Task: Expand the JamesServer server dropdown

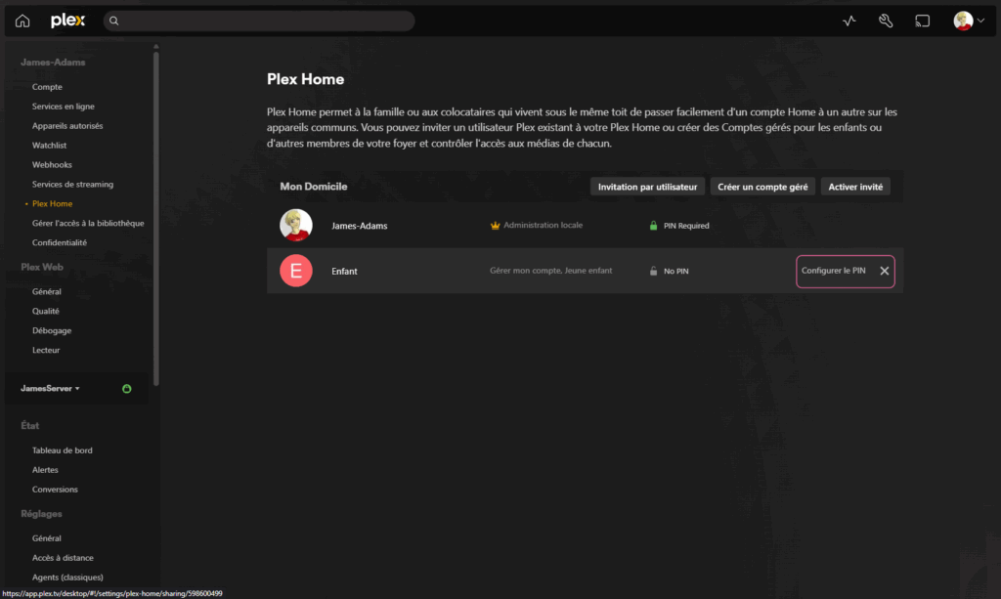Action: click(x=50, y=388)
